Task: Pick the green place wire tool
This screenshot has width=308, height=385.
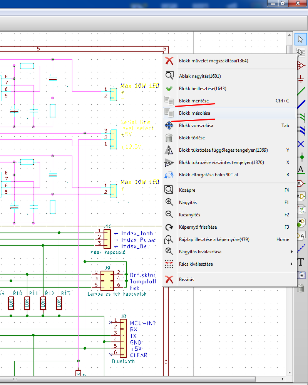Action: click(x=301, y=91)
